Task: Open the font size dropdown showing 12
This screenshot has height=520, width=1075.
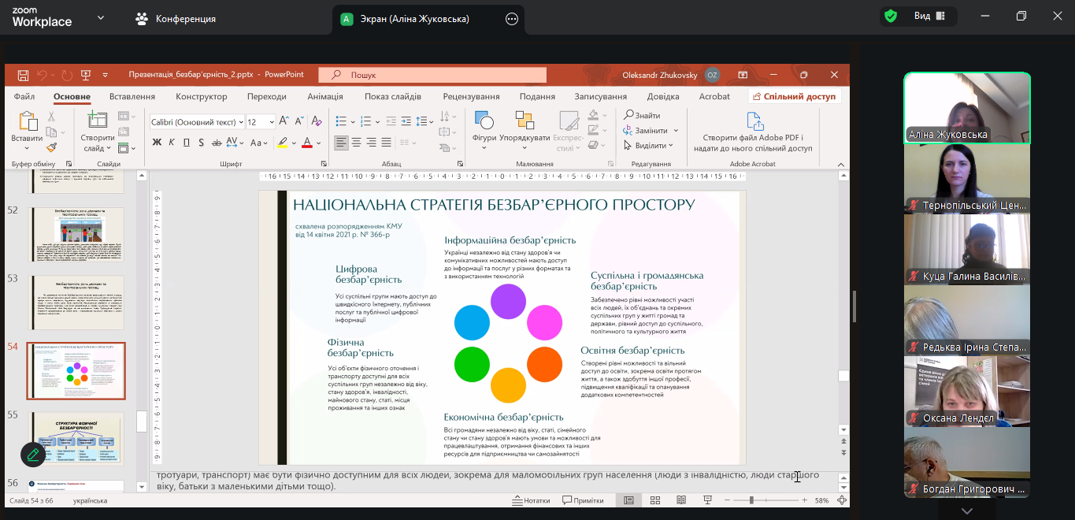Action: tap(272, 122)
